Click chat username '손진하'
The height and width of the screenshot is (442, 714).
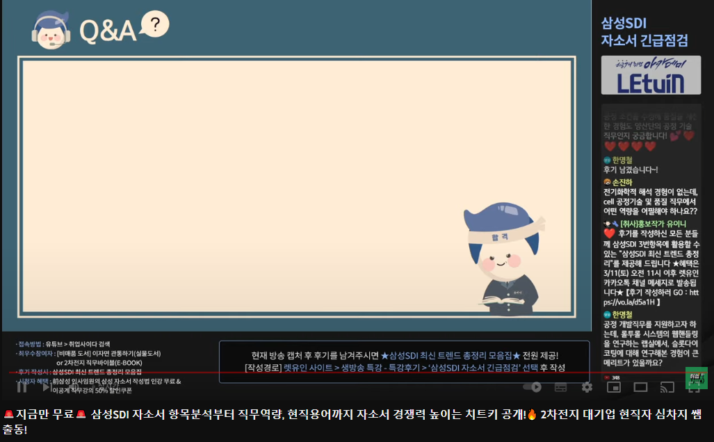pos(622,182)
